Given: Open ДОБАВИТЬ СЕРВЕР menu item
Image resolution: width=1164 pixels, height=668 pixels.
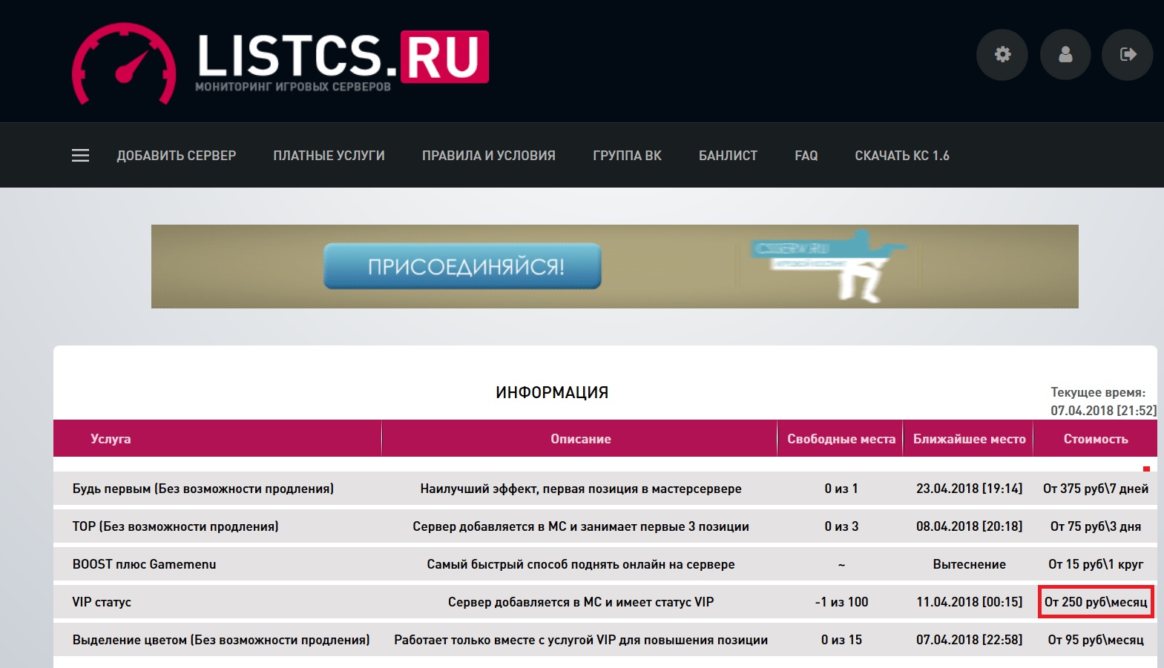Looking at the screenshot, I should pyautogui.click(x=176, y=156).
